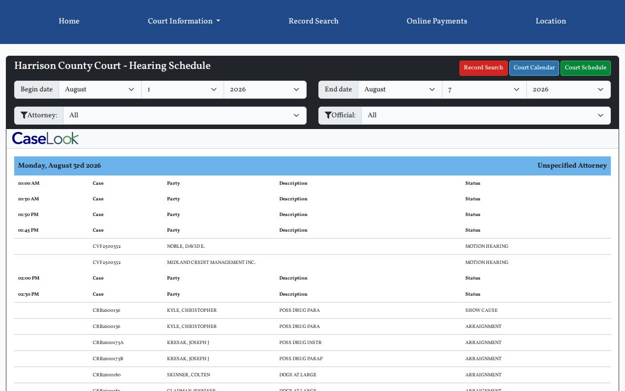Click the POSS DRUG INSTR description
625x391 pixels.
coord(300,343)
